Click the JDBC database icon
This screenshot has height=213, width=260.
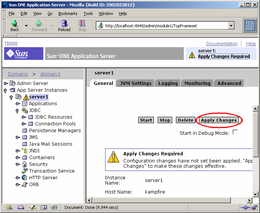[25, 110]
